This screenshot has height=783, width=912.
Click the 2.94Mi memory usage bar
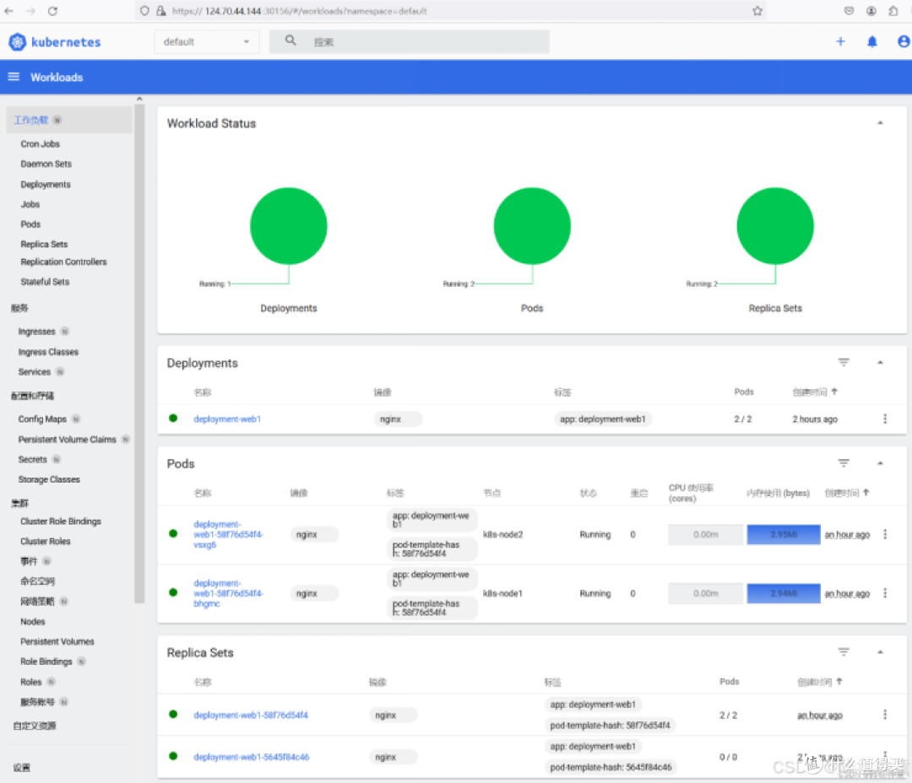[784, 593]
